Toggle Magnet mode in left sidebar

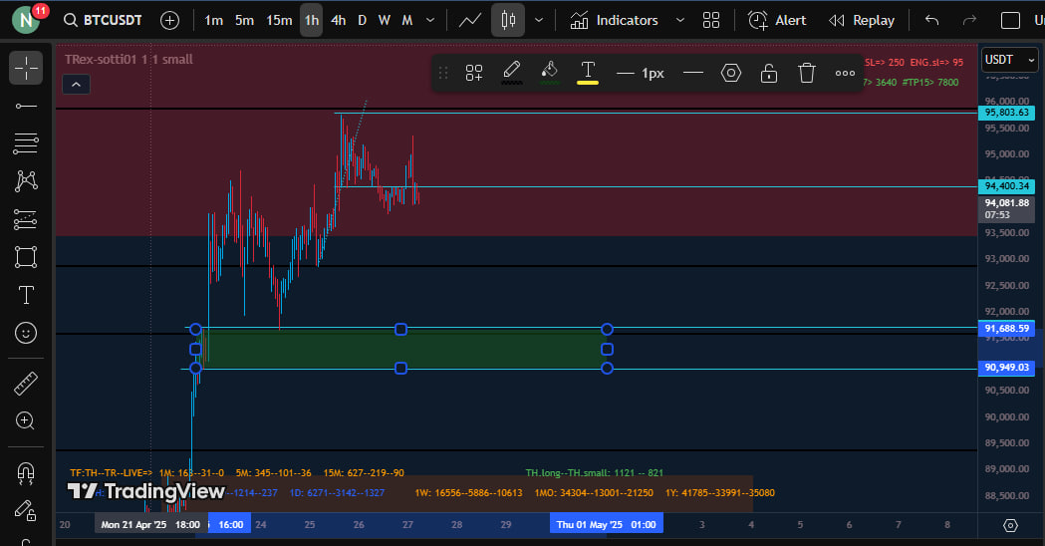26,472
